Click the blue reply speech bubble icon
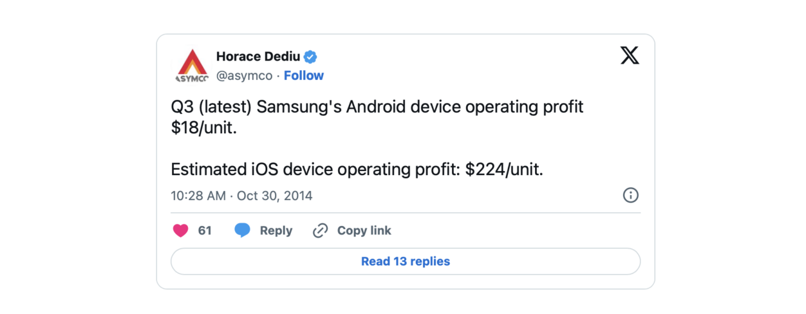This screenshot has width=806, height=314. pos(243,230)
